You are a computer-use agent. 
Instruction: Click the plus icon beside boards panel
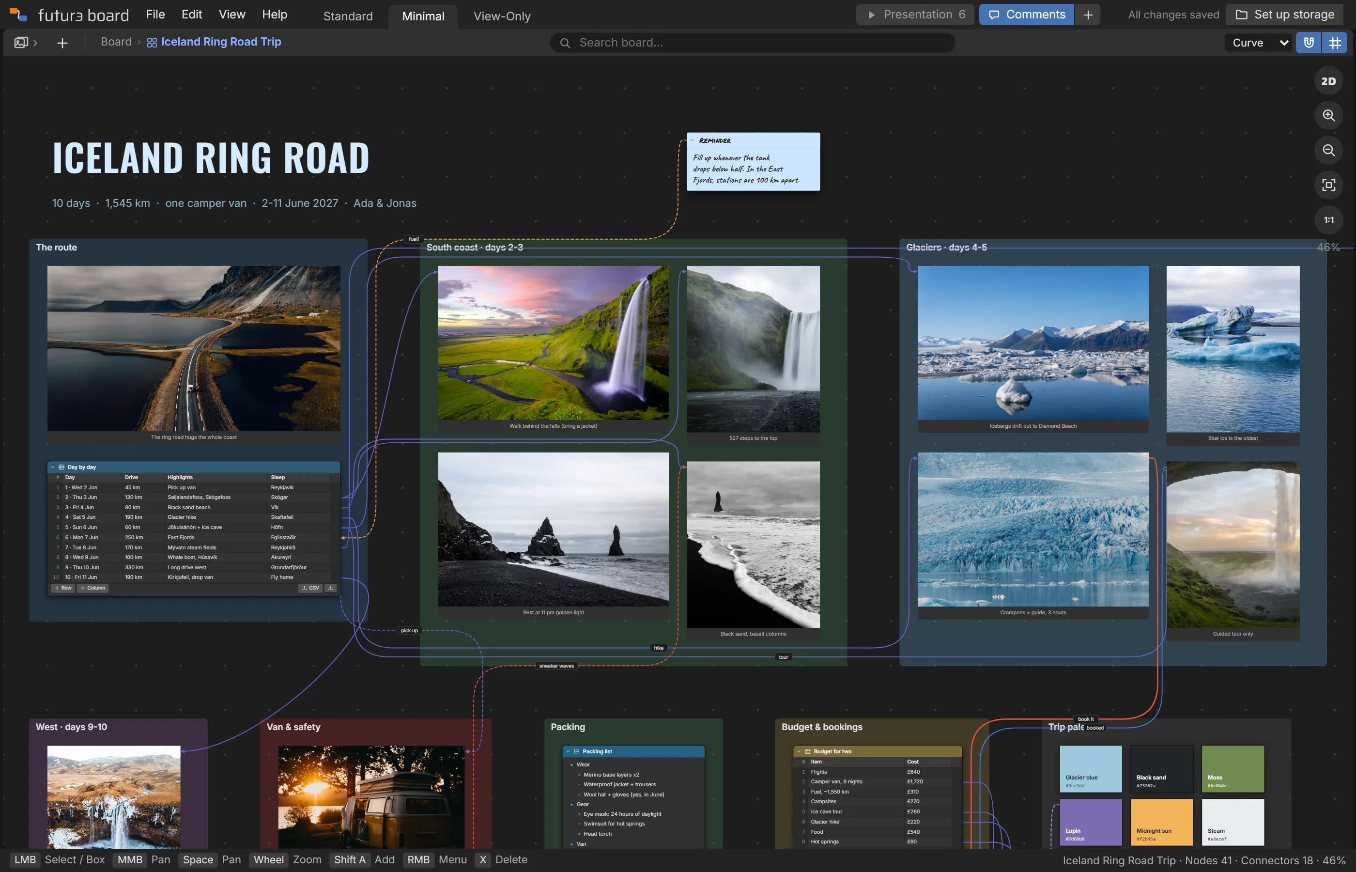pyautogui.click(x=62, y=43)
